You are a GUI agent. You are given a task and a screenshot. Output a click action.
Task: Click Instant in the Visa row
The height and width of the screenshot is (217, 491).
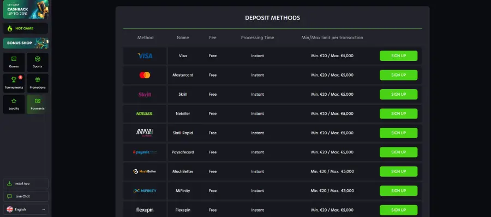[x=258, y=56]
